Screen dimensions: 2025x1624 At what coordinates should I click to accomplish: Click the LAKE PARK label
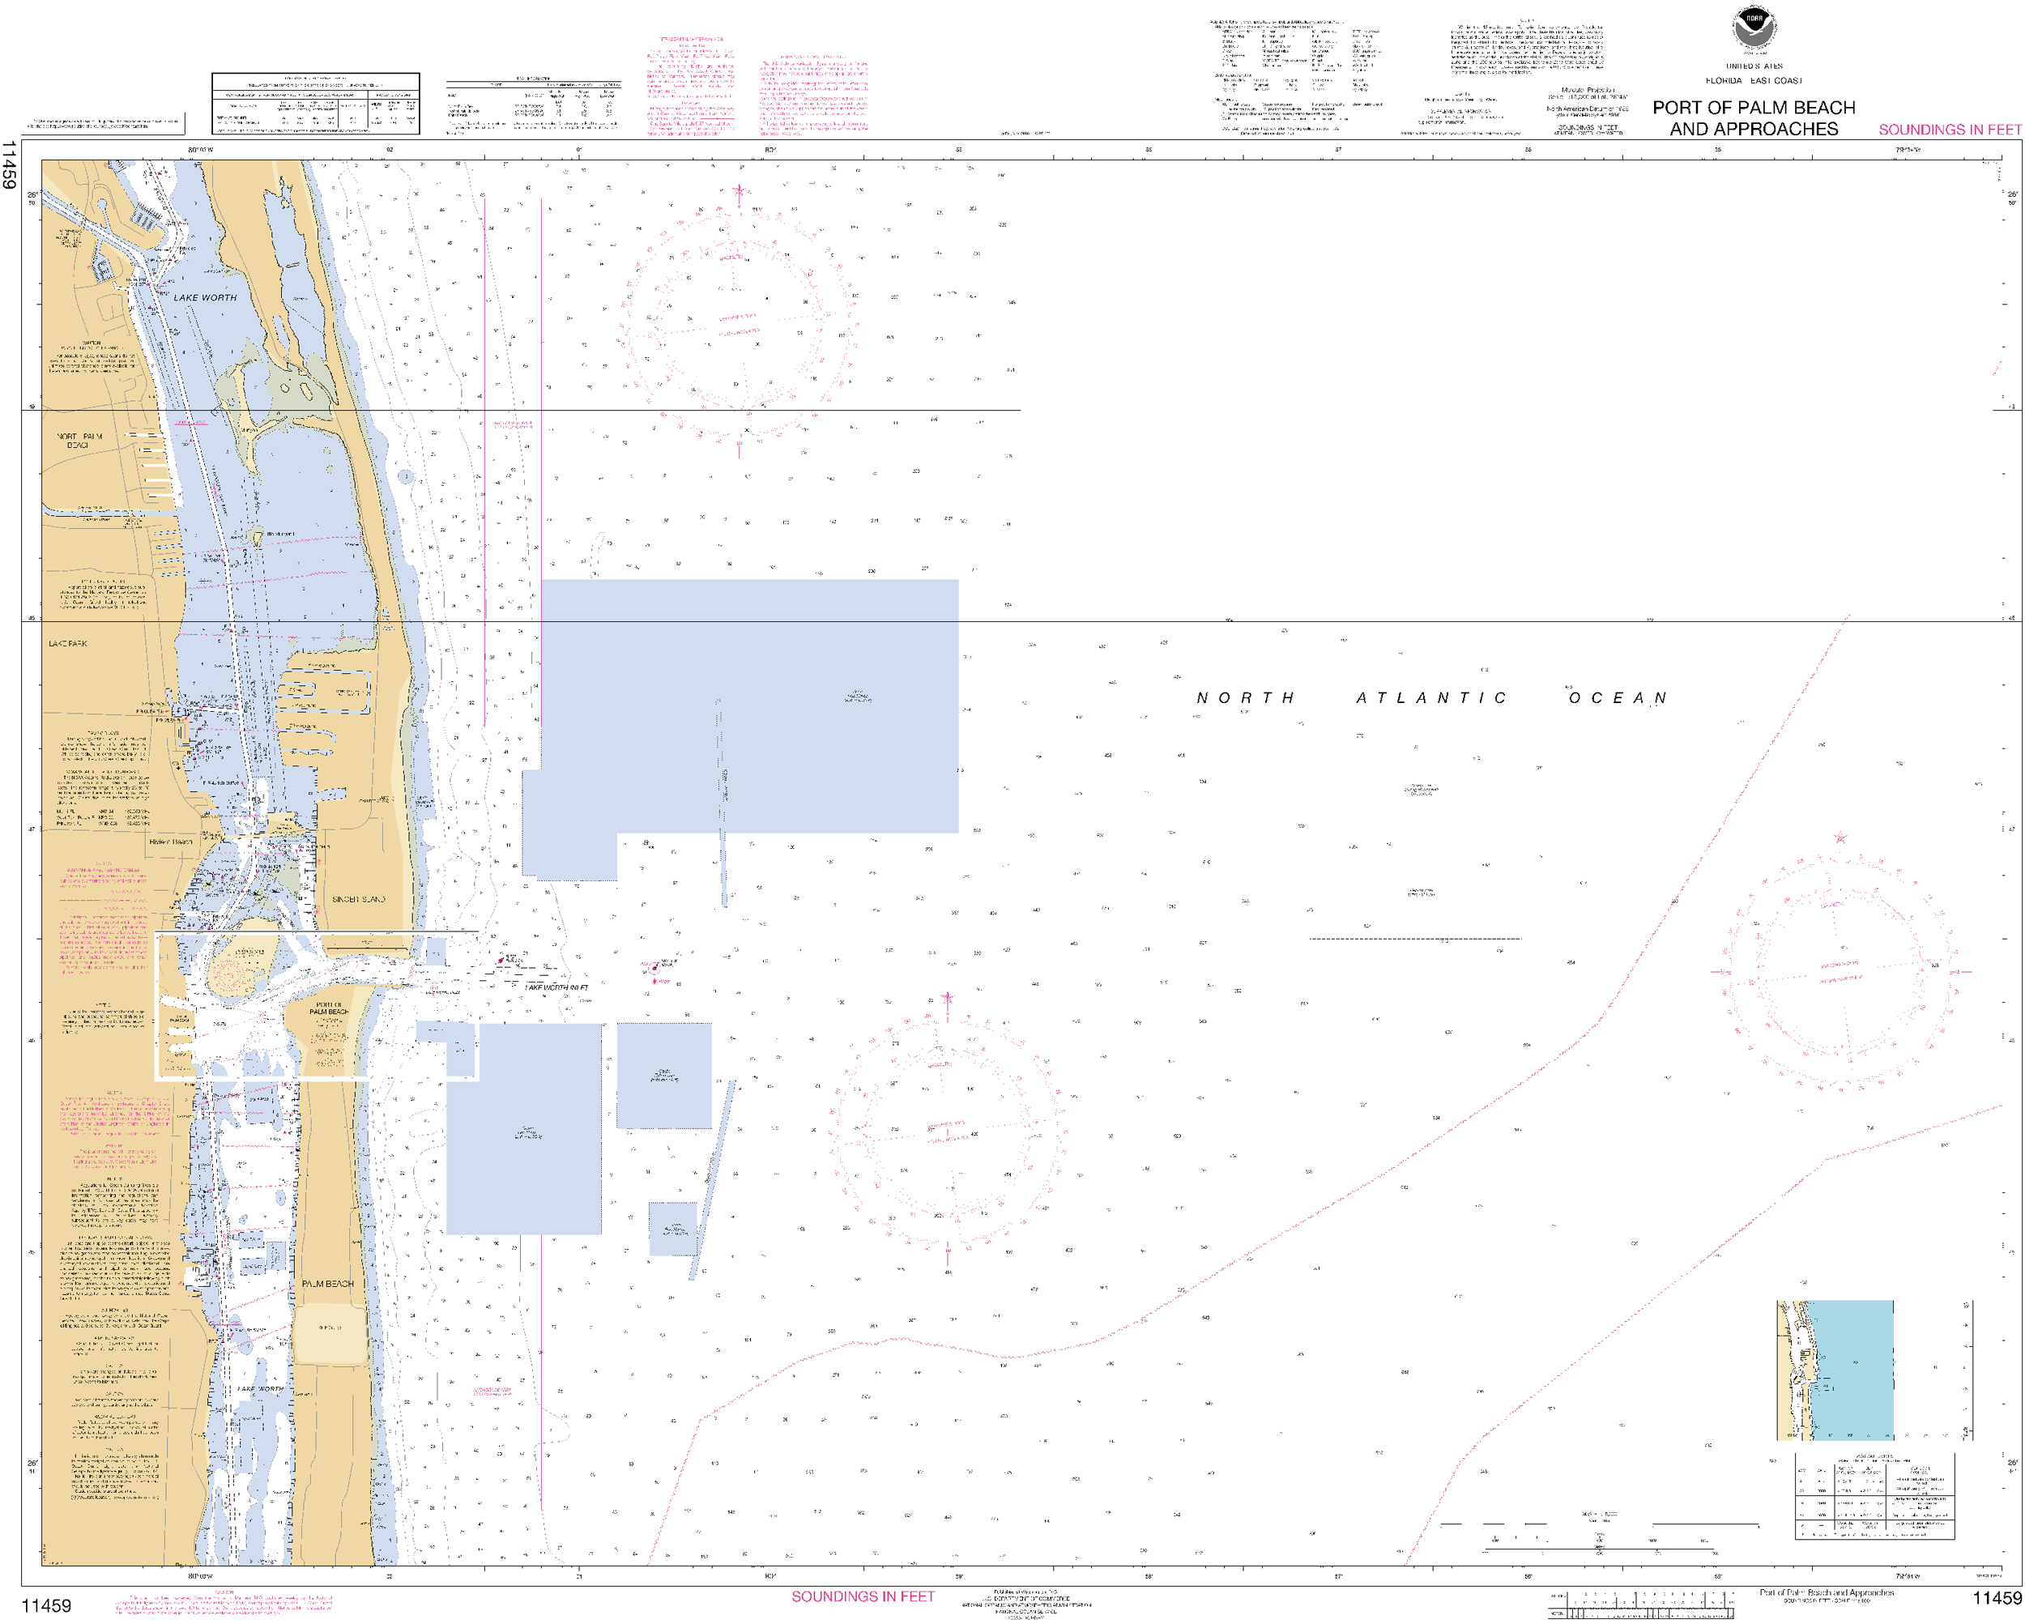(x=67, y=643)
